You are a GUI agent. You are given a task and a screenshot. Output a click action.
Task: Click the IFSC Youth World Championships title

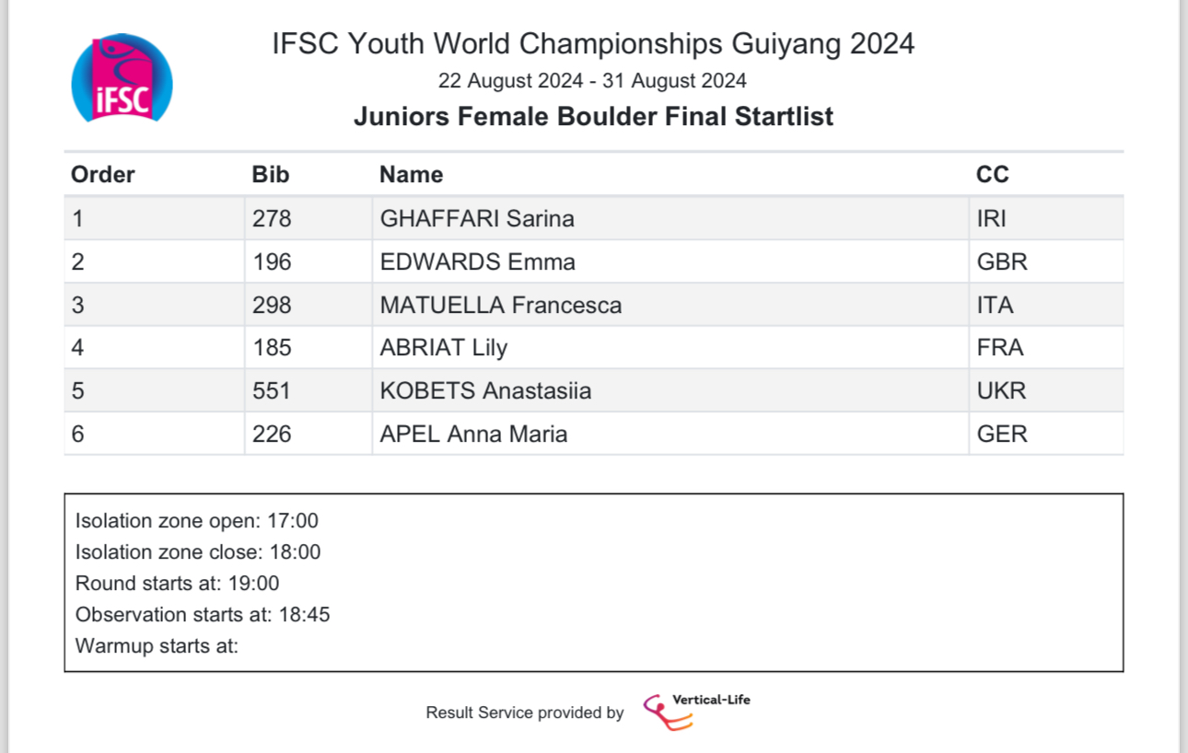[x=593, y=43]
